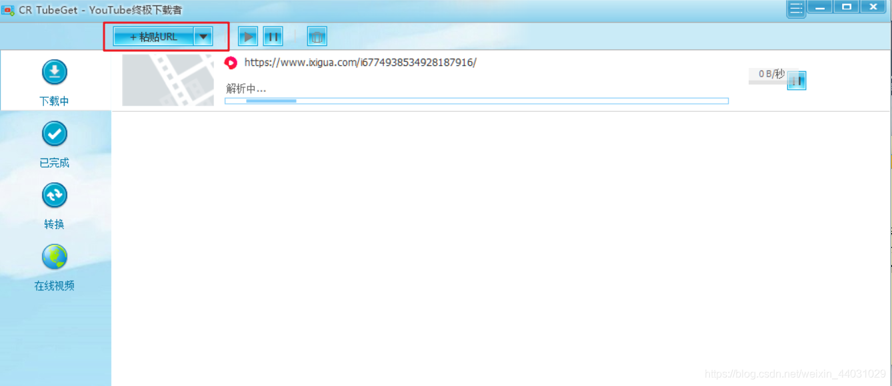Delete item with the trash toolbar icon
The width and height of the screenshot is (892, 386).
pos(317,37)
